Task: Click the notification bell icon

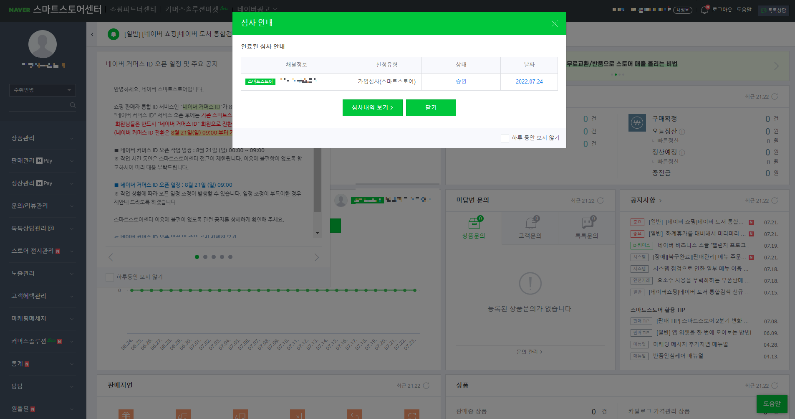Action: 704,10
